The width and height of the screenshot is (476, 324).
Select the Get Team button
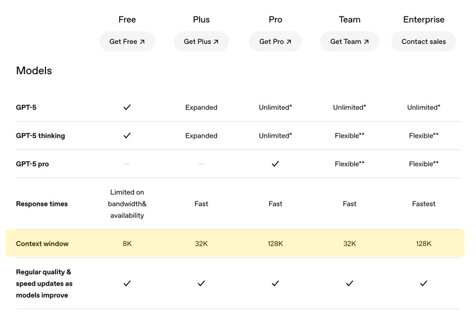[349, 42]
